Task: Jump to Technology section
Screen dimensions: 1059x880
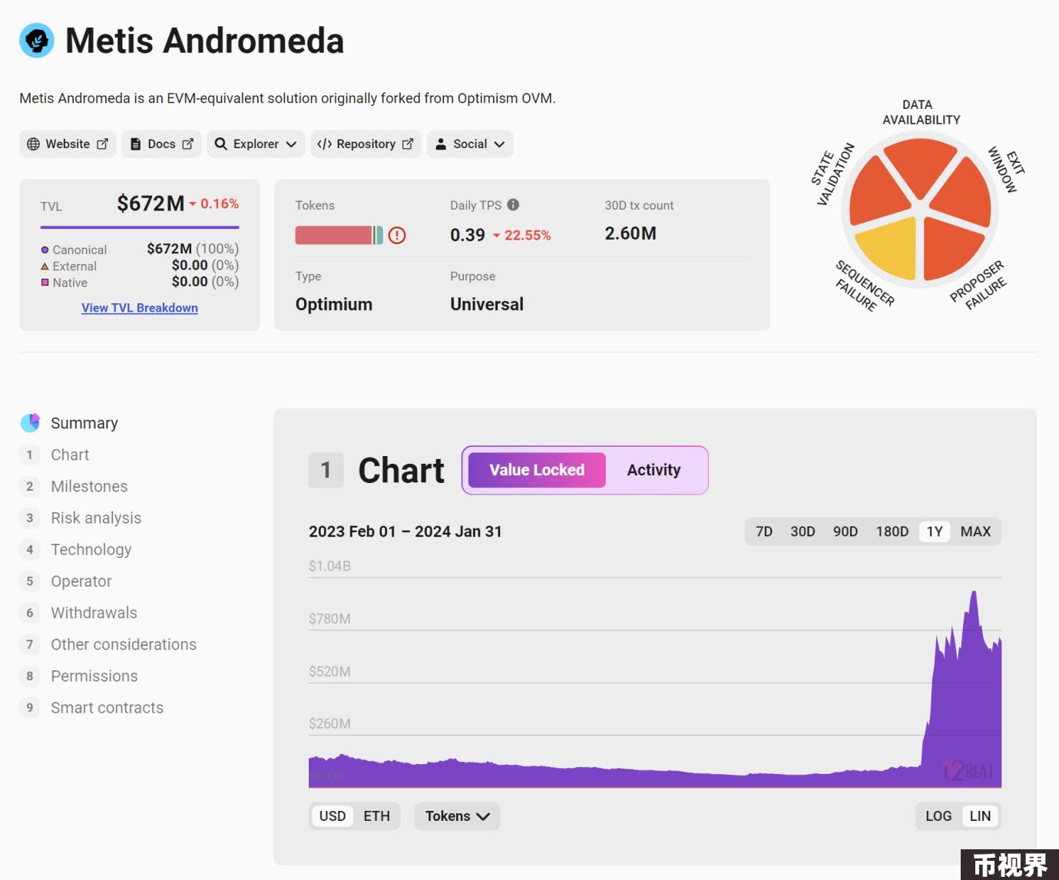Action: tap(91, 550)
